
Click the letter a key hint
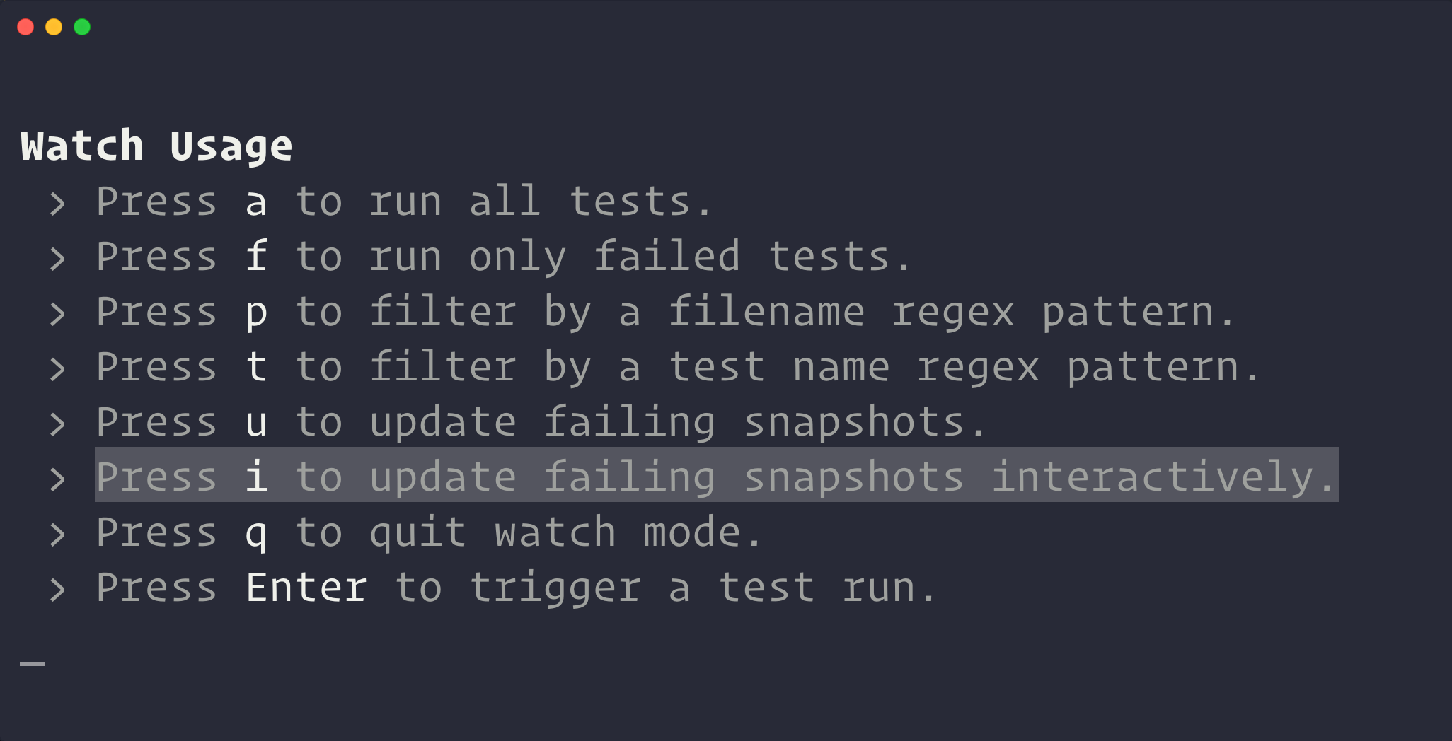(x=256, y=202)
